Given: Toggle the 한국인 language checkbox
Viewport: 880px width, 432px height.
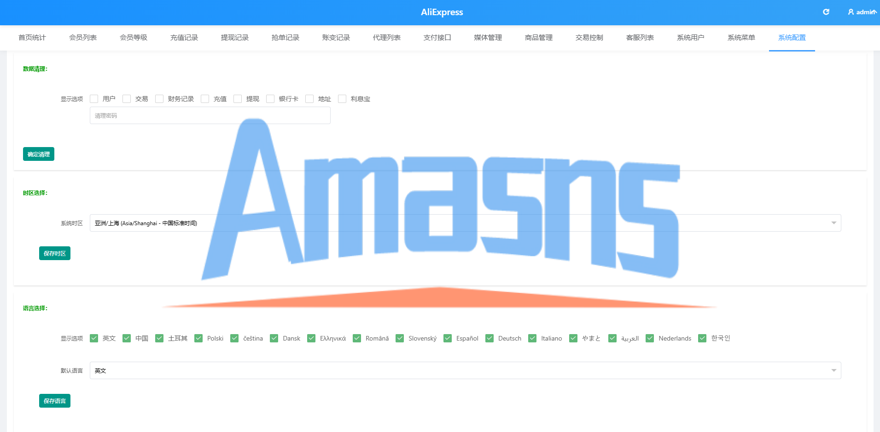Looking at the screenshot, I should 702,338.
